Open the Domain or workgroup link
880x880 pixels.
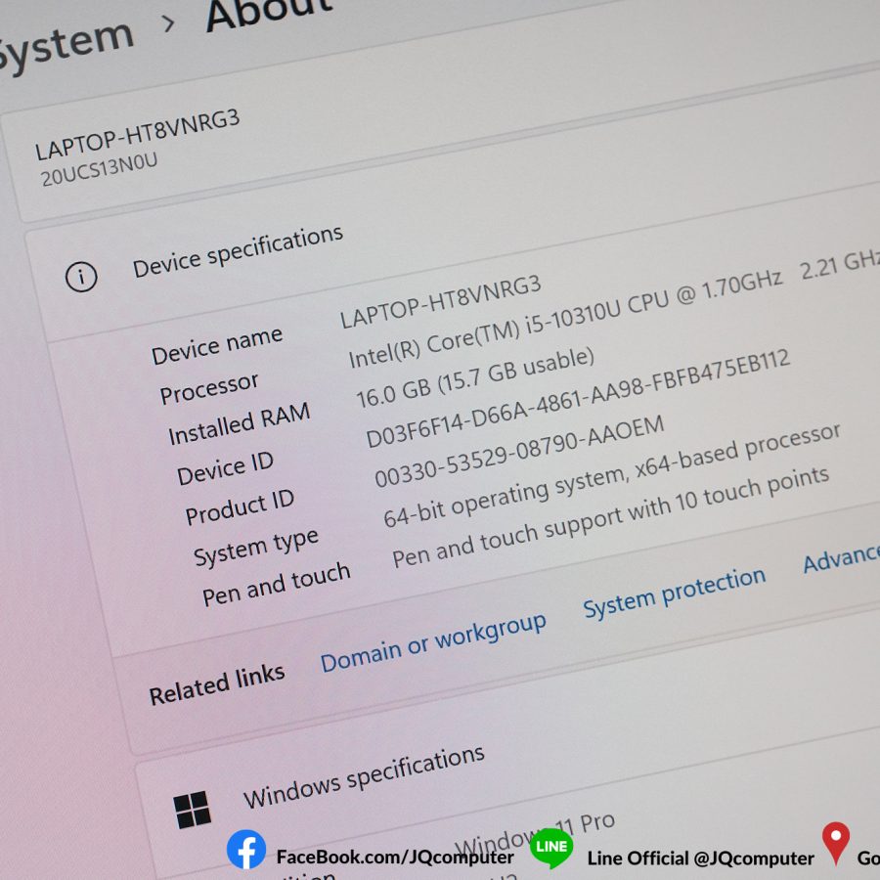pyautogui.click(x=433, y=642)
